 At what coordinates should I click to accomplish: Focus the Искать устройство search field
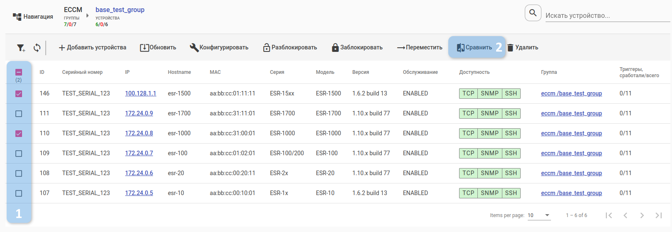click(607, 16)
